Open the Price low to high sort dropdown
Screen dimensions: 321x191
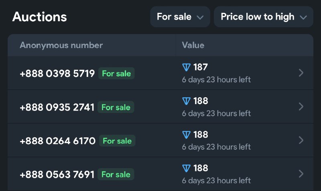tap(264, 17)
